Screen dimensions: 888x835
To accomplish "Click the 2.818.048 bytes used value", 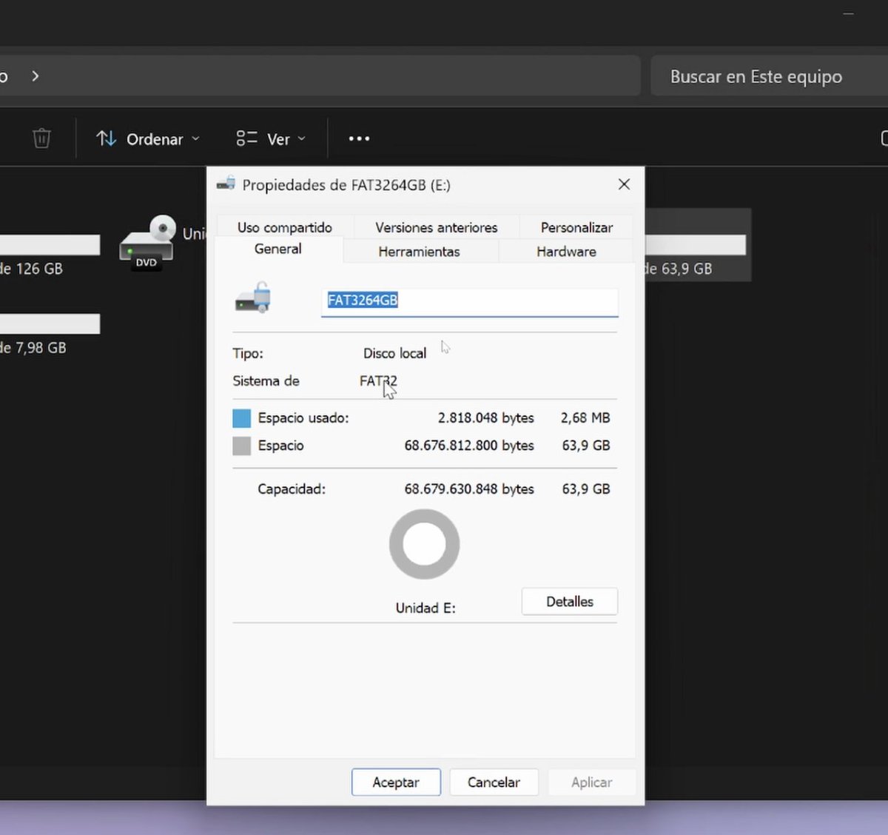I will tap(485, 417).
